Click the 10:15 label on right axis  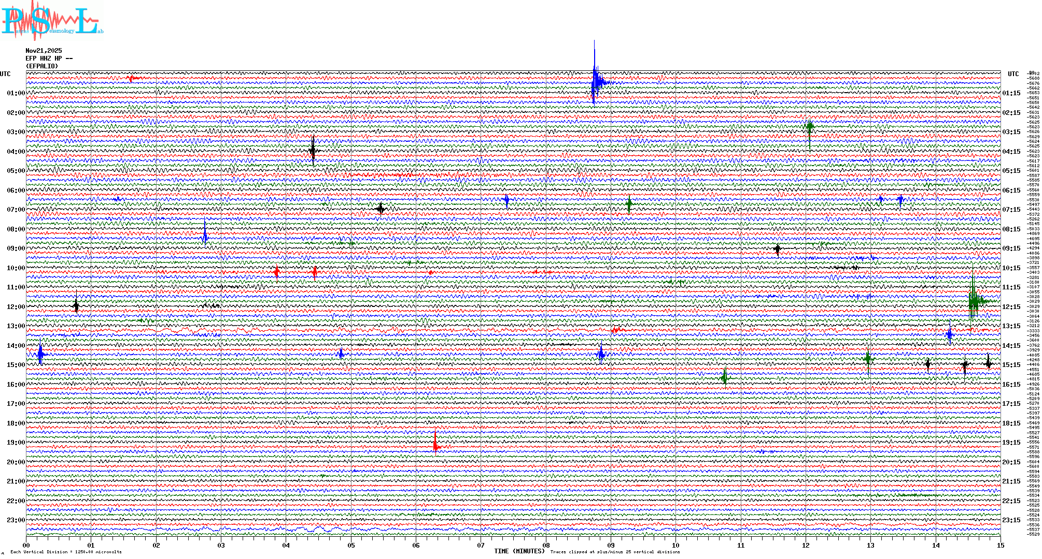click(1011, 268)
